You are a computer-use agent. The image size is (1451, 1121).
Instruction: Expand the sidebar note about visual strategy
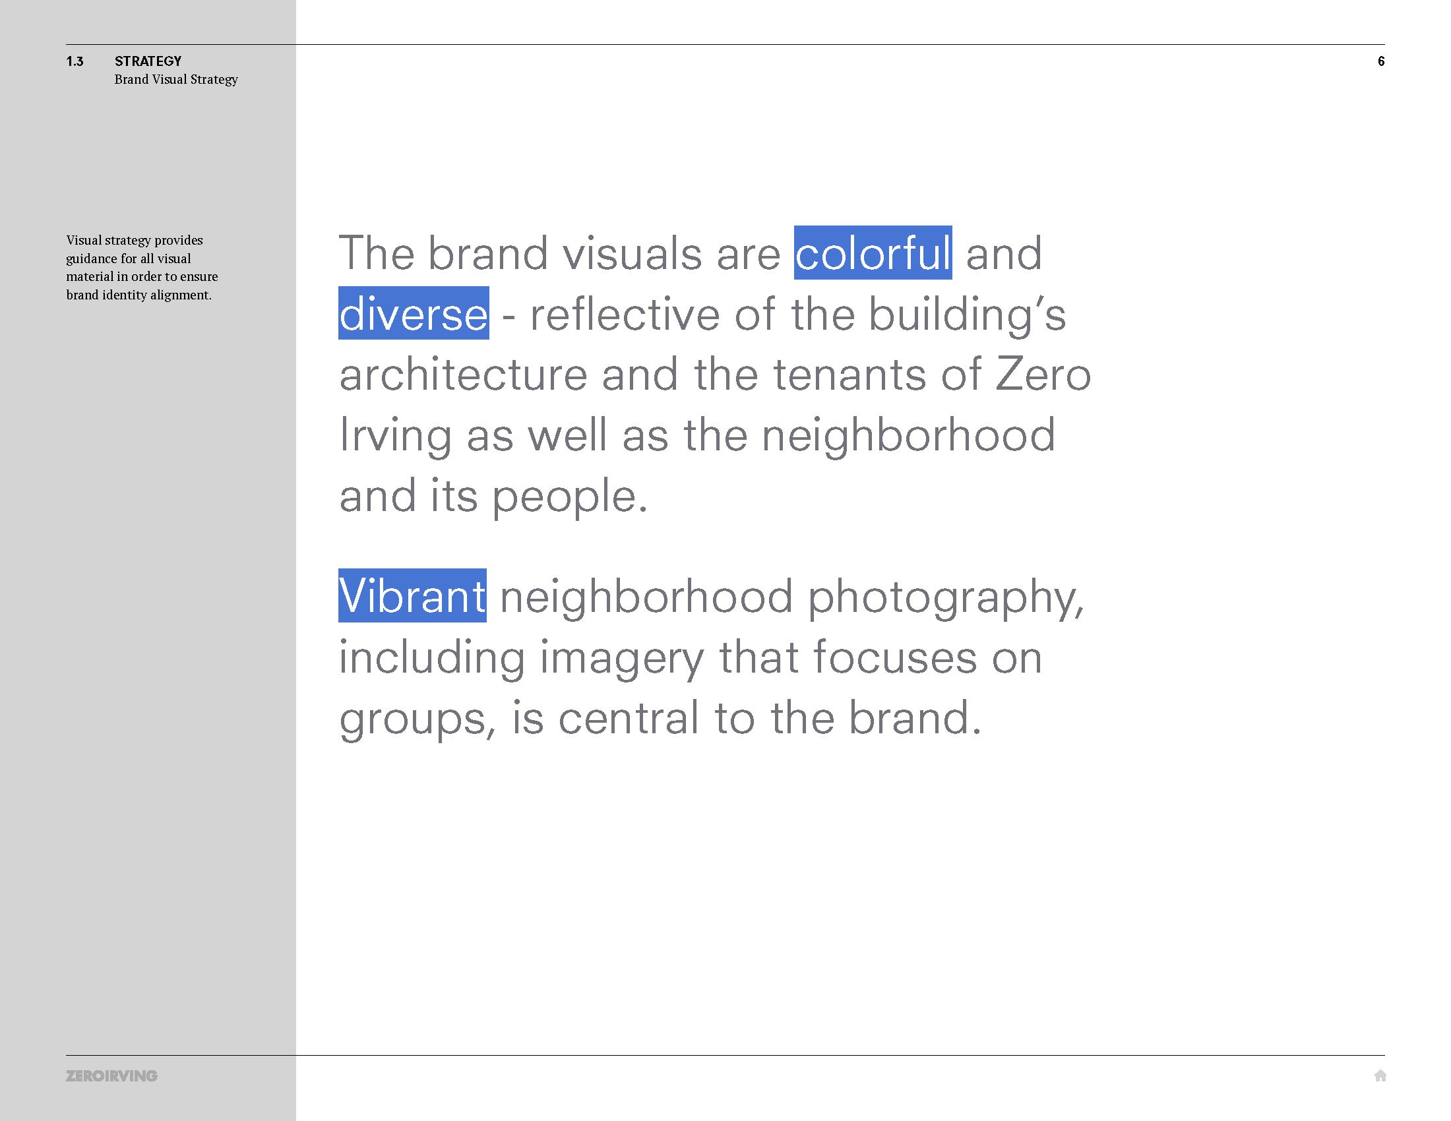143,267
